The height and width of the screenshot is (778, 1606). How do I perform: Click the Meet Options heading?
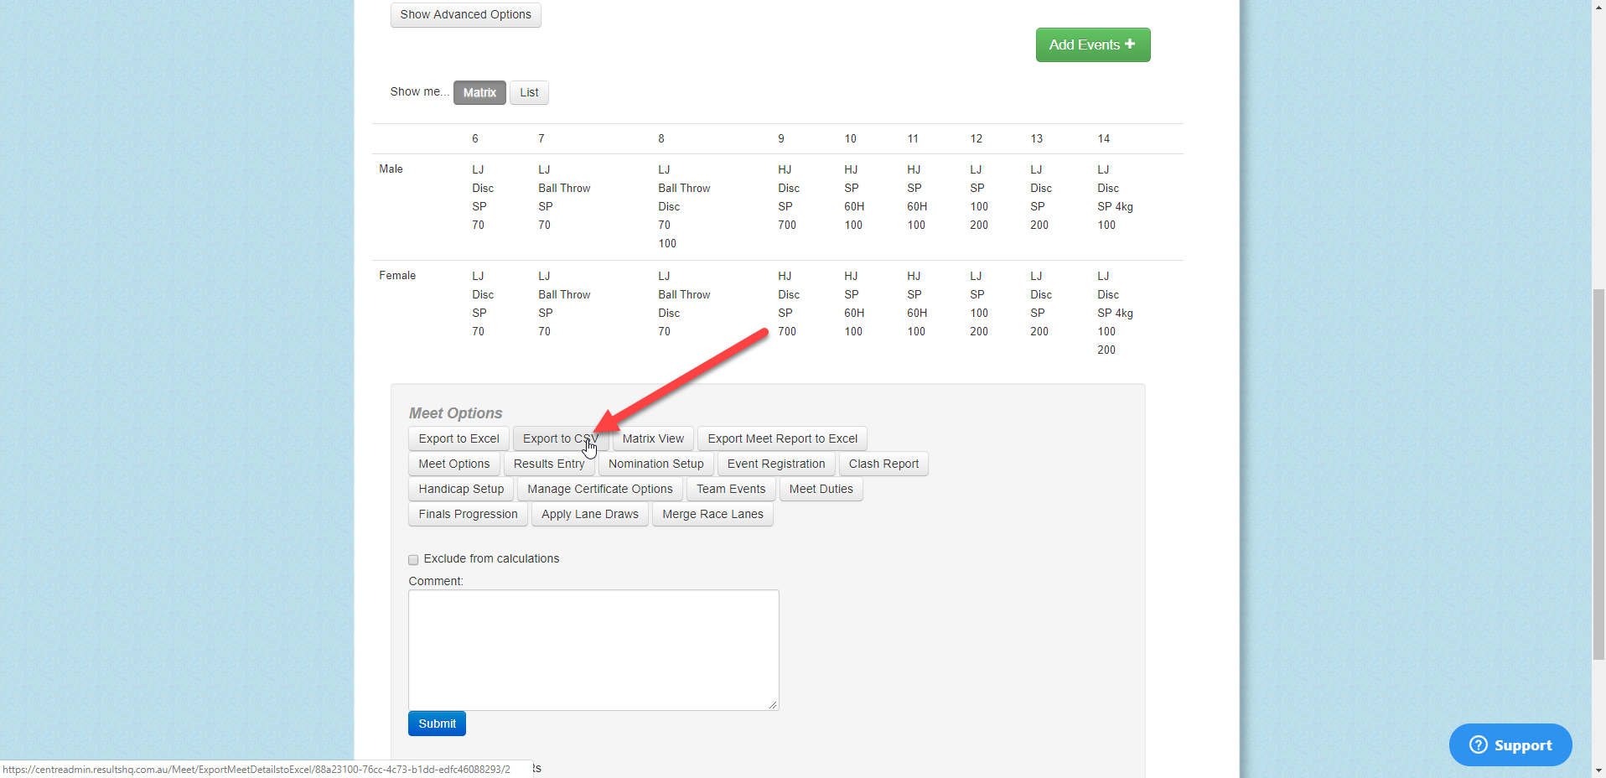[x=455, y=412]
